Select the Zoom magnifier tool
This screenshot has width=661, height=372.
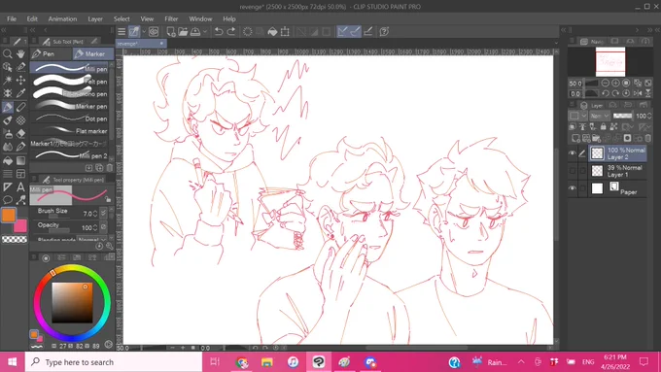pyautogui.click(x=8, y=54)
